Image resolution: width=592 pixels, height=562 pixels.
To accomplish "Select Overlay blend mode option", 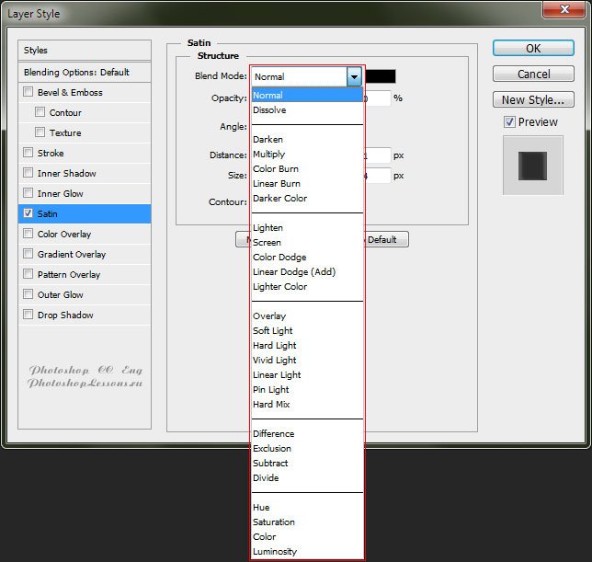I will (x=269, y=316).
